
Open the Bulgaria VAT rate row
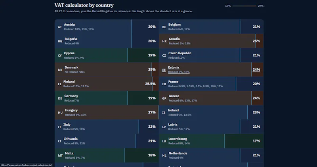point(107,41)
